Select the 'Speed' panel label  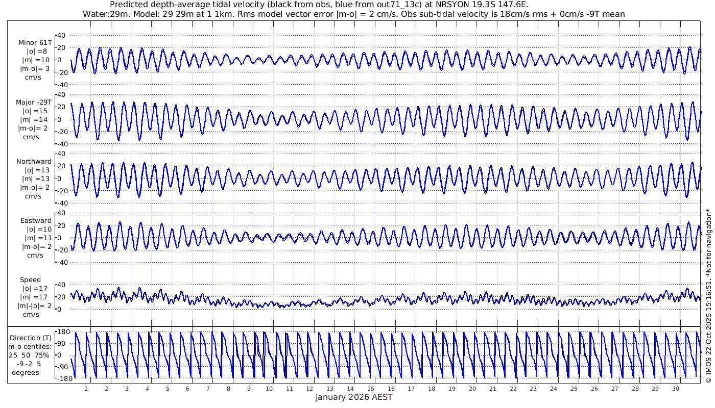tap(31, 279)
